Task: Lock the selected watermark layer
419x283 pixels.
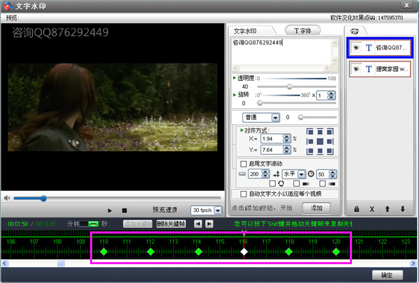Action: [x=356, y=209]
